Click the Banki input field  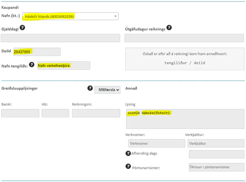(x=20, y=113)
